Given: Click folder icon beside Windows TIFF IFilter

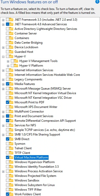Looking at the screenshot, I should pyautogui.click(x=11, y=190).
